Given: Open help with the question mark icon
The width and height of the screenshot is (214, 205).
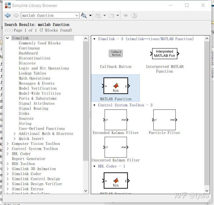Looking at the screenshot, I should pos(134,15).
